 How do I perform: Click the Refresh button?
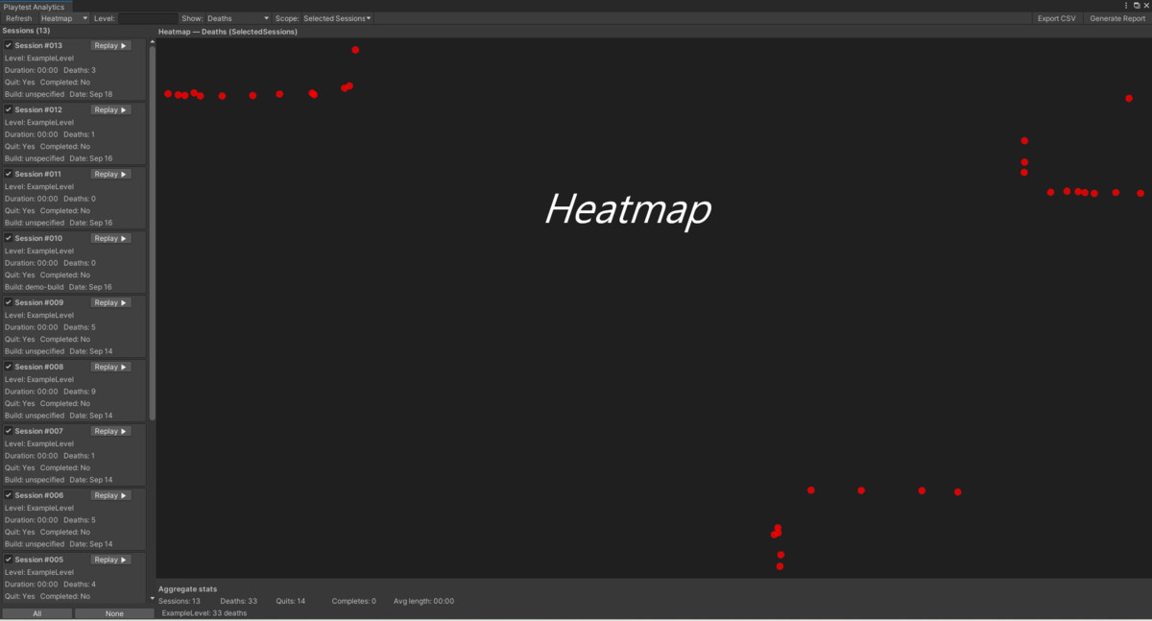pyautogui.click(x=18, y=18)
